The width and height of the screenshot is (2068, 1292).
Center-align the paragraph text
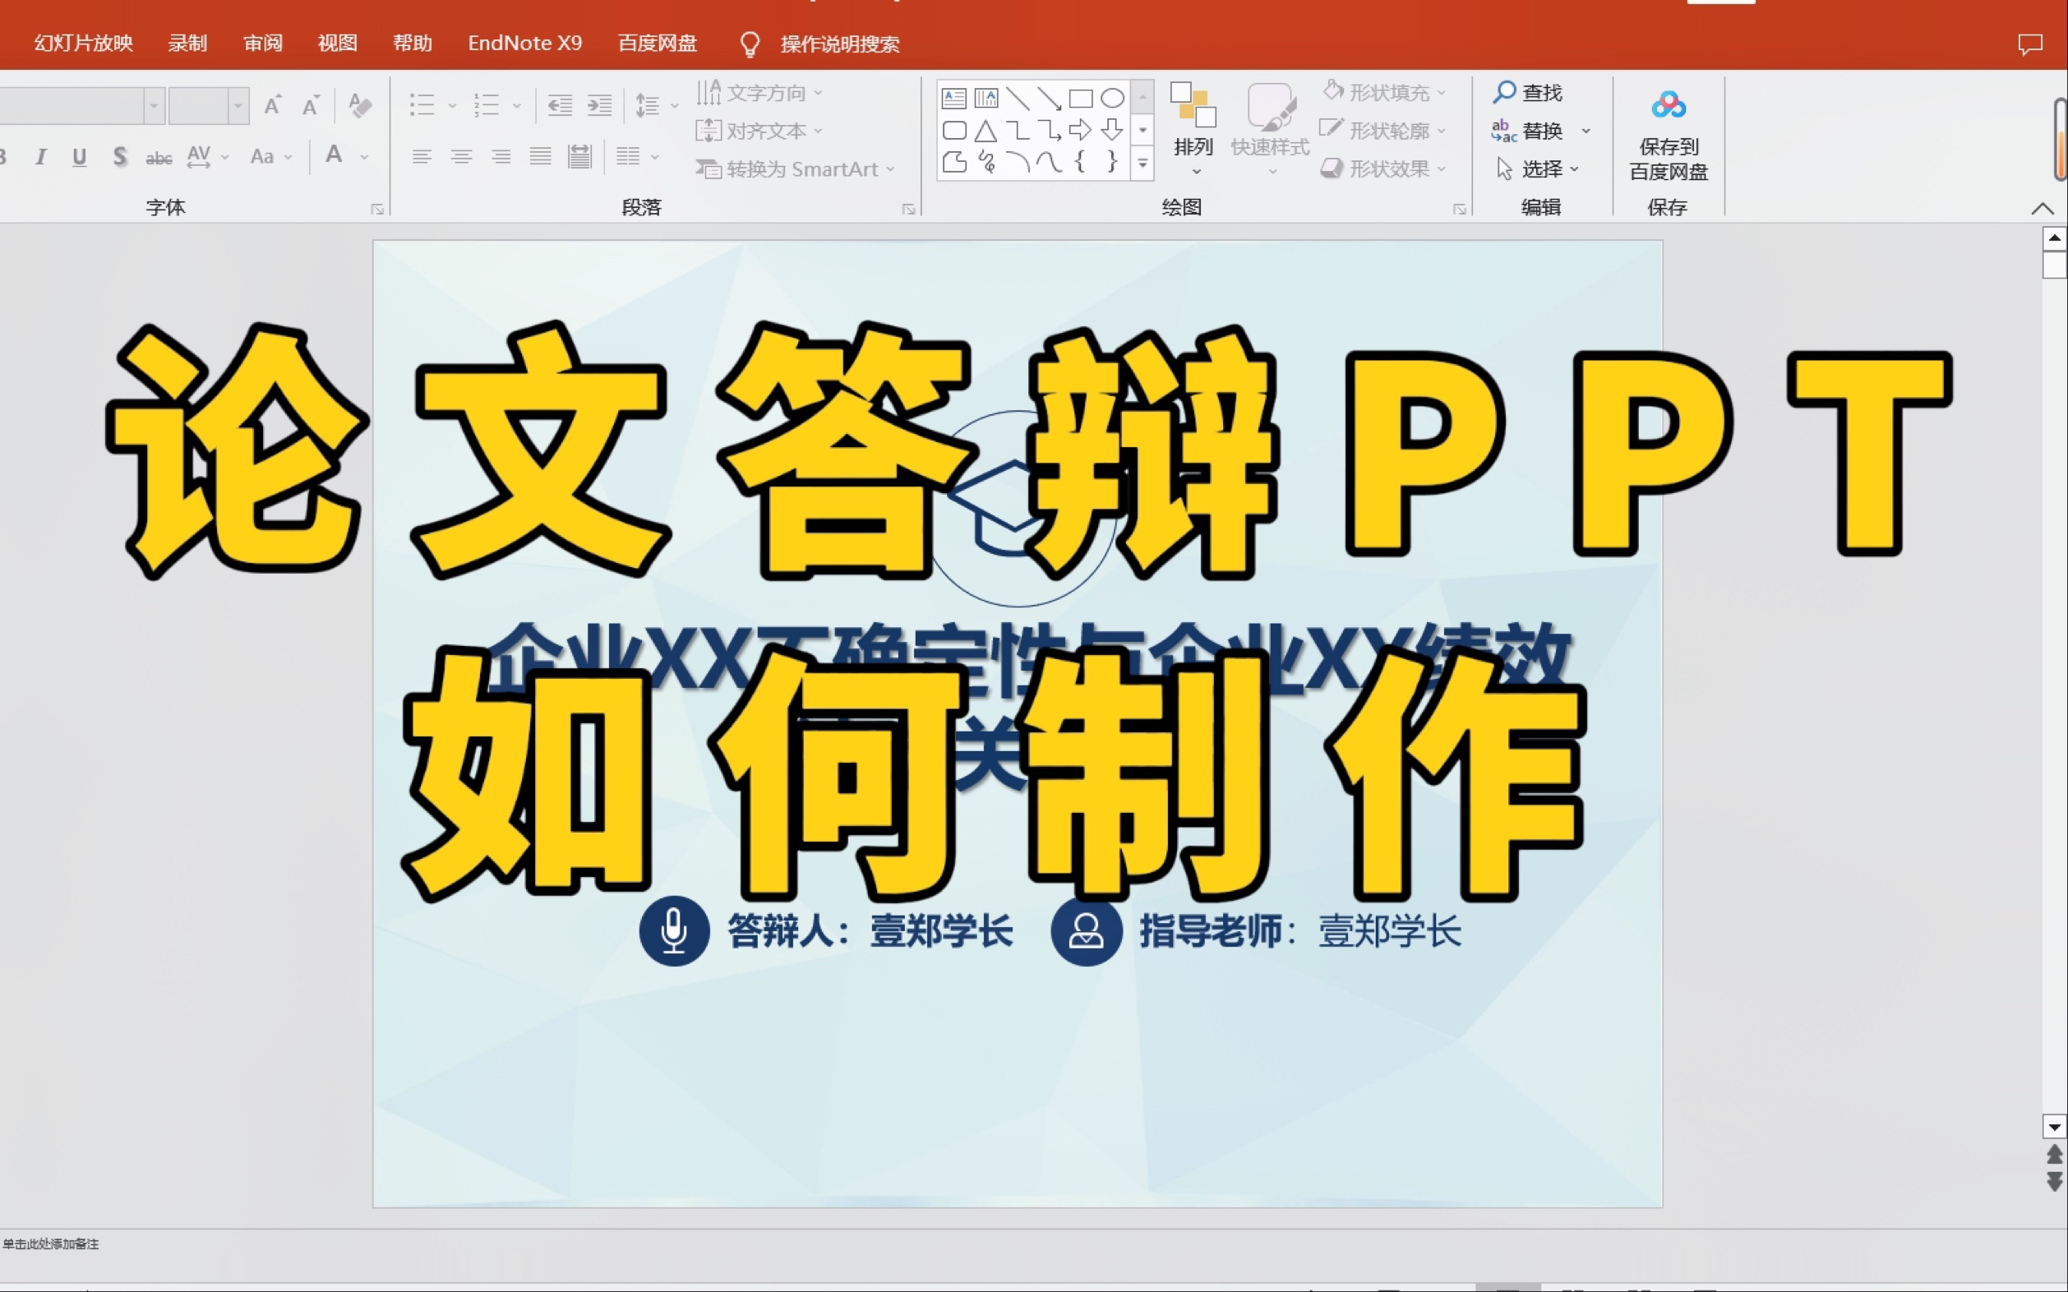coord(461,156)
